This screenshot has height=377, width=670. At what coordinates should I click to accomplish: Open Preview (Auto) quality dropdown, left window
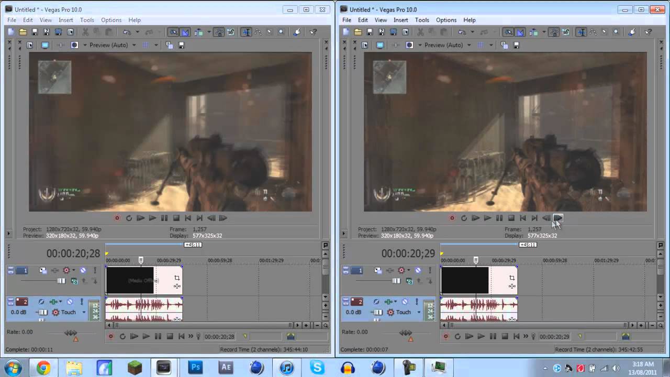[113, 45]
